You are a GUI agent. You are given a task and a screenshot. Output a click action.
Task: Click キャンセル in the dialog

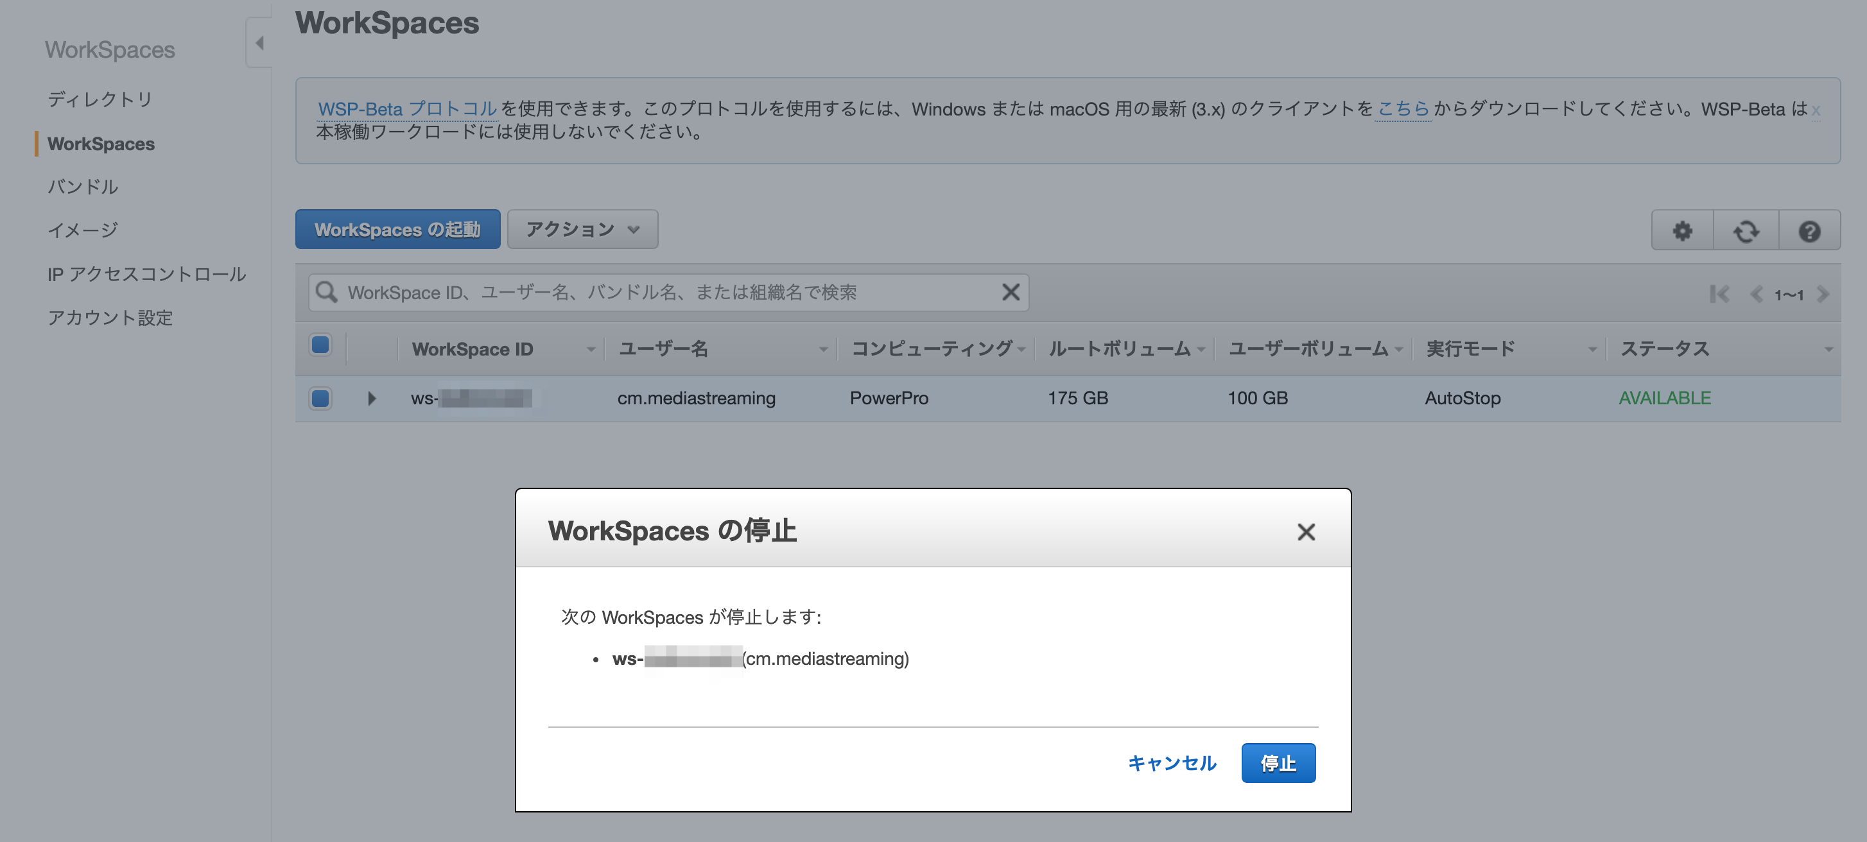point(1172,763)
